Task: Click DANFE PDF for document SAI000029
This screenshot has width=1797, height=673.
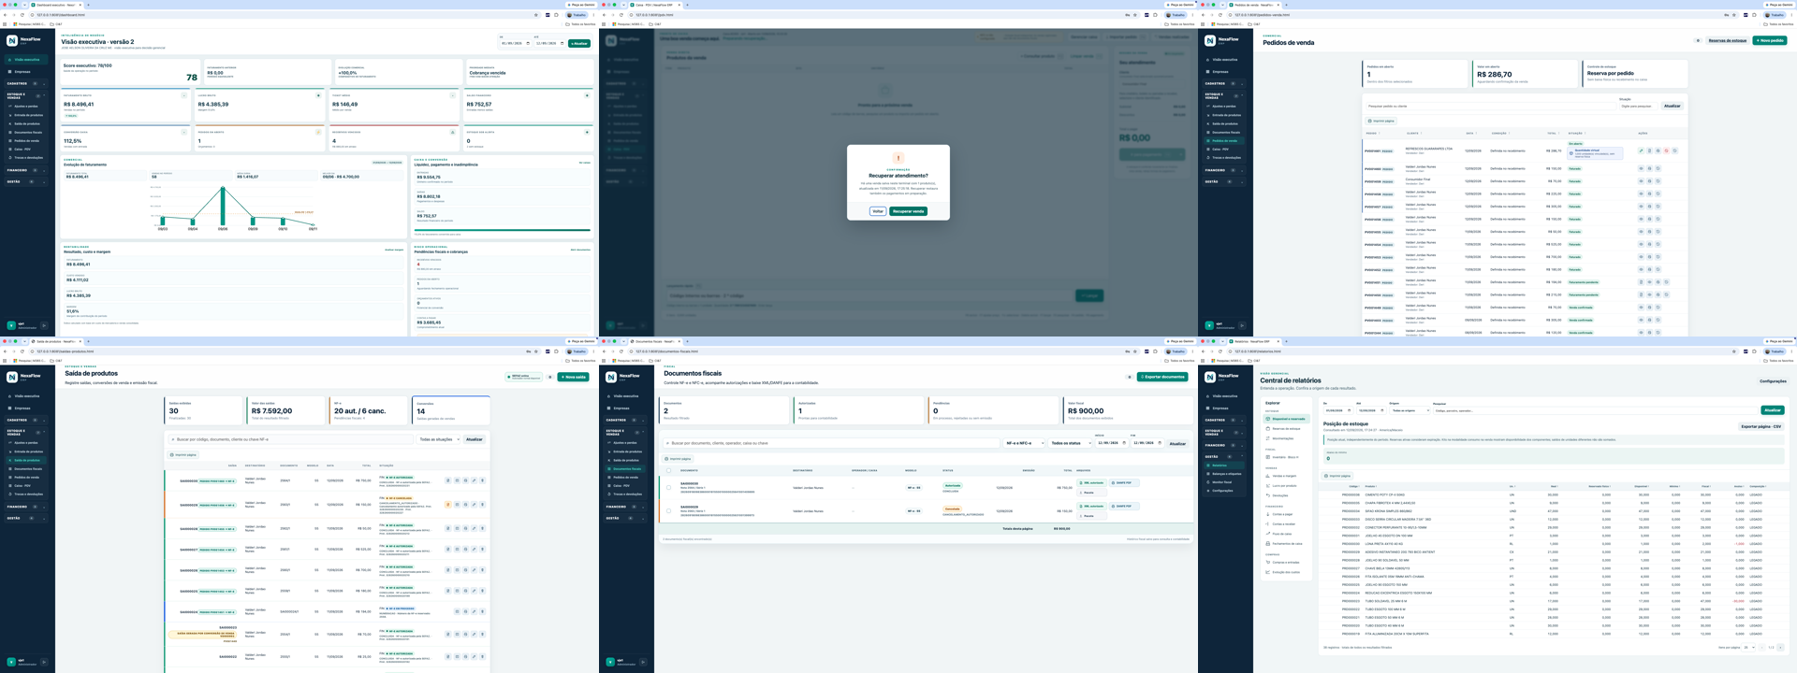Action: pos(1124,507)
